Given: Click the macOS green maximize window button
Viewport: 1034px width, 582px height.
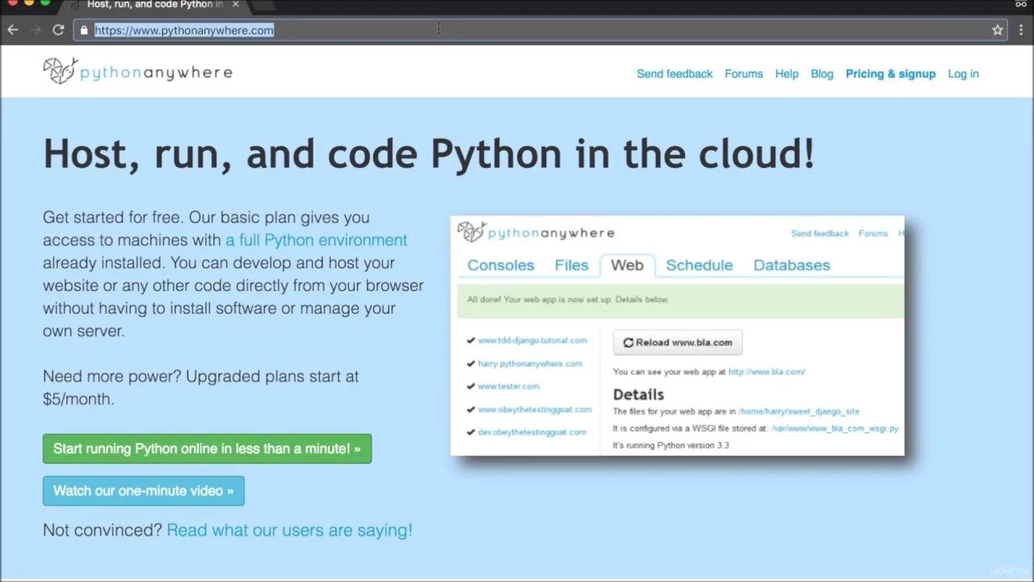Looking at the screenshot, I should pos(45,2).
